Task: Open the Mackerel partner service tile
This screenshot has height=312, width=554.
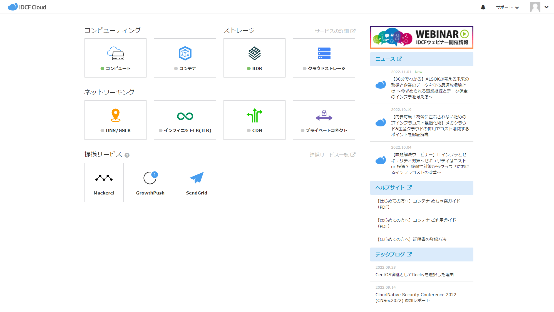Action: pyautogui.click(x=104, y=182)
